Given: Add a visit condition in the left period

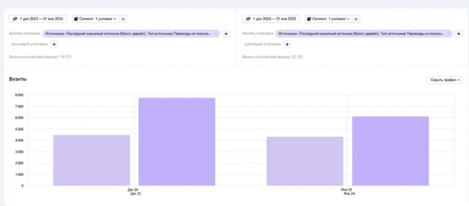Looking at the screenshot, I should click(226, 34).
